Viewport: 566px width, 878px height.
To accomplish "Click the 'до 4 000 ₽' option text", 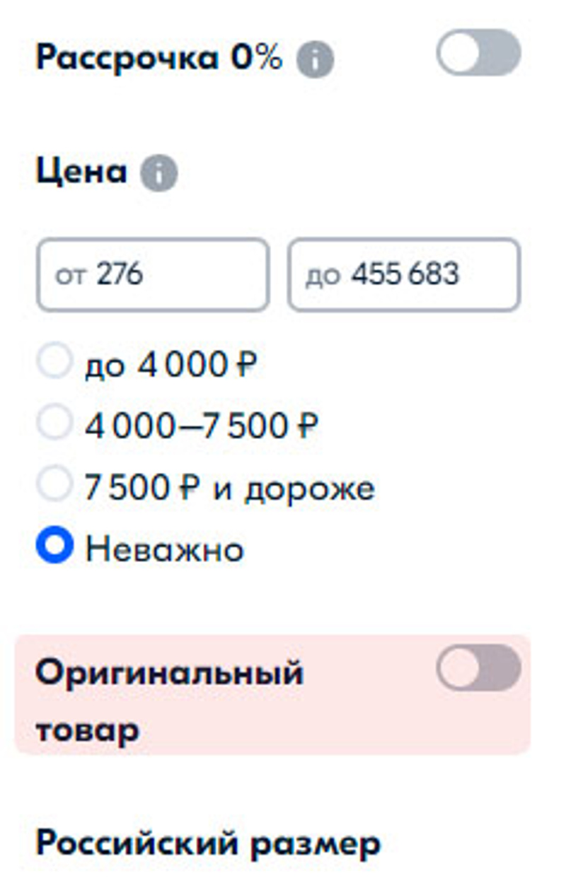I will pyautogui.click(x=170, y=365).
